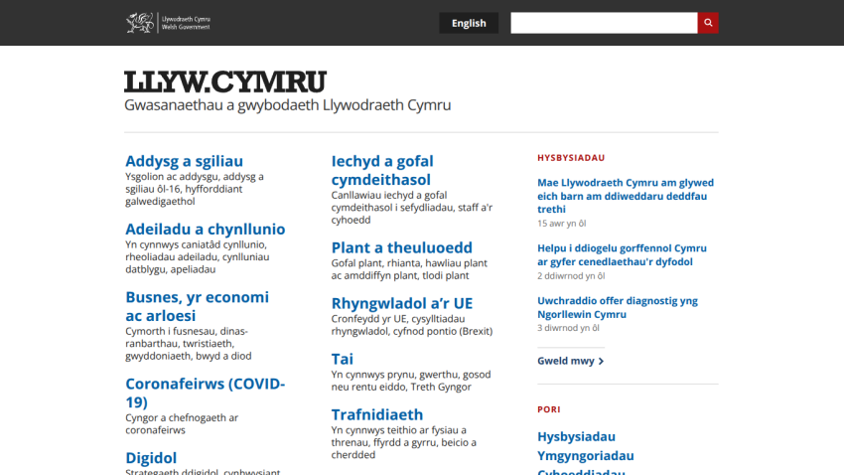The height and width of the screenshot is (475, 844).
Task: Click description 'Cyngor a chefnogaeth ar coronafeirws'
Action: 182,424
